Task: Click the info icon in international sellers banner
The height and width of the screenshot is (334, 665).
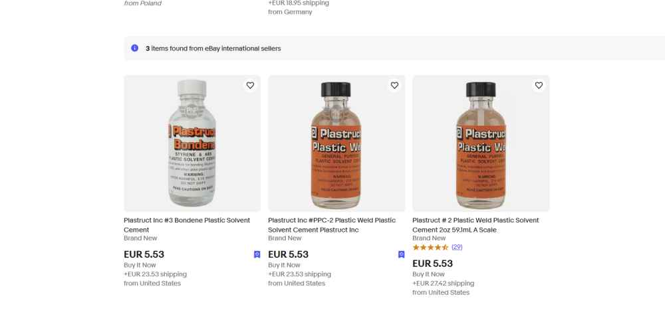Action: [x=135, y=48]
